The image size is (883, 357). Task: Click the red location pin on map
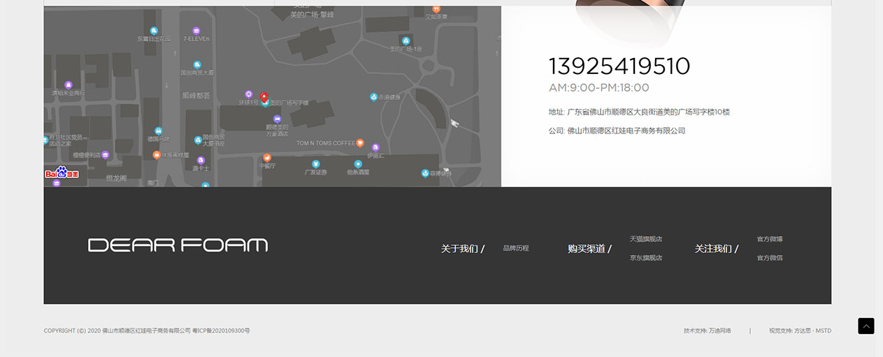pyautogui.click(x=264, y=98)
